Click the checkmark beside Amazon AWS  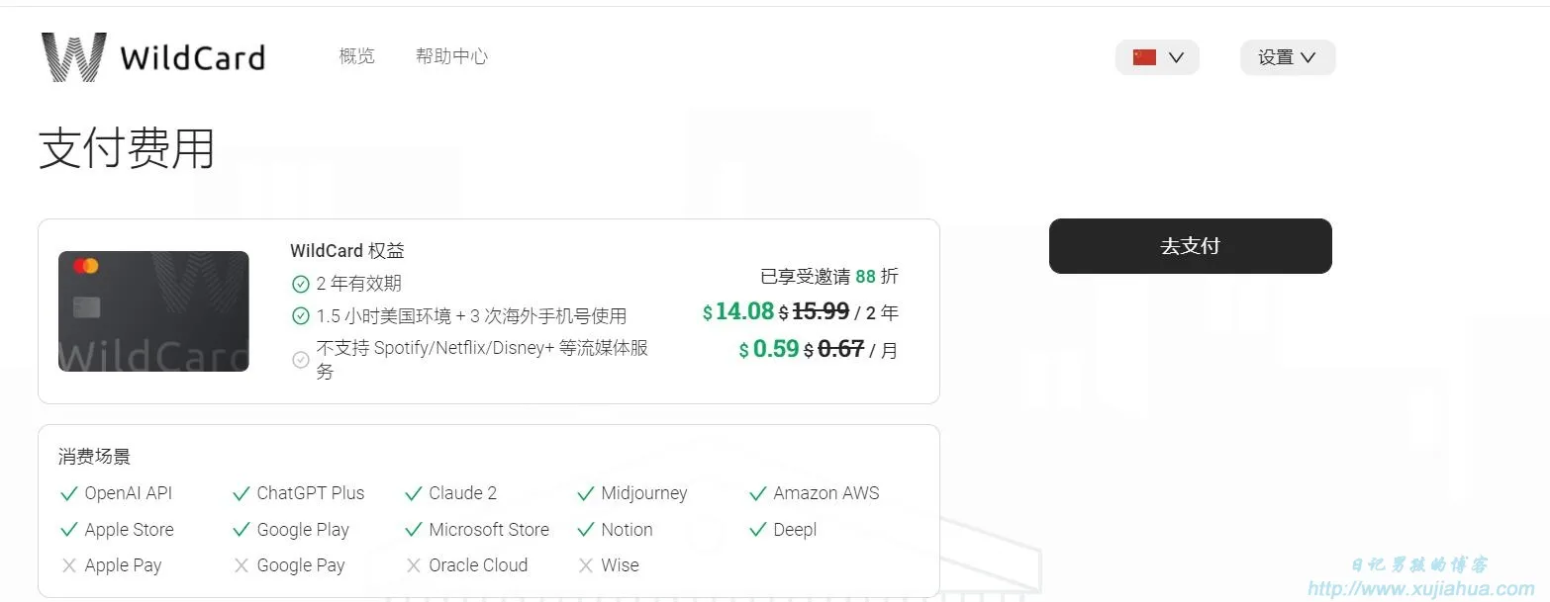pos(757,493)
